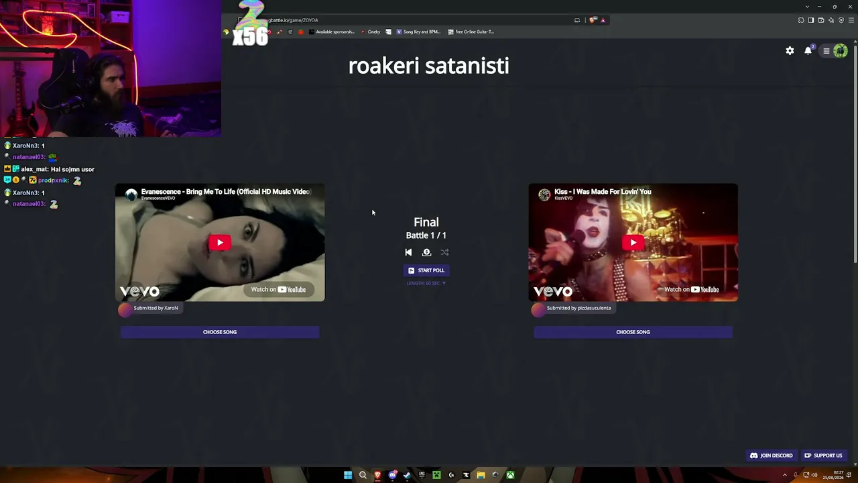Click the avatar of submitter XaroN
Image resolution: width=858 pixels, height=483 pixels.
click(x=125, y=309)
